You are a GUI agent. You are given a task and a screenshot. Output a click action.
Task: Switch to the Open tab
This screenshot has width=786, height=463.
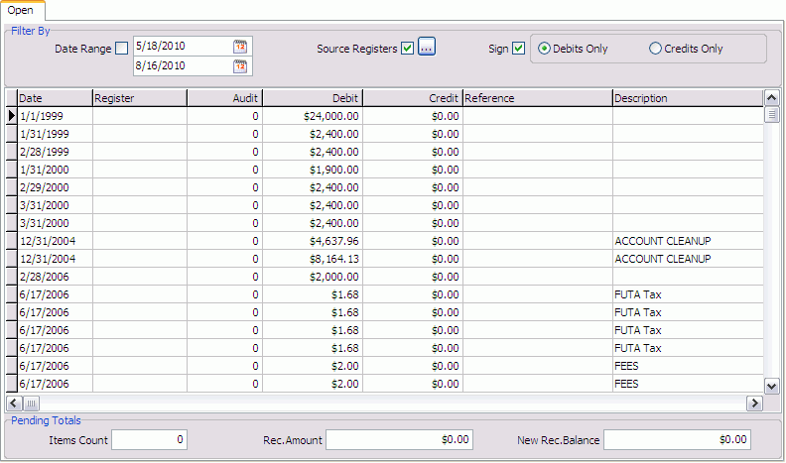pyautogui.click(x=23, y=10)
